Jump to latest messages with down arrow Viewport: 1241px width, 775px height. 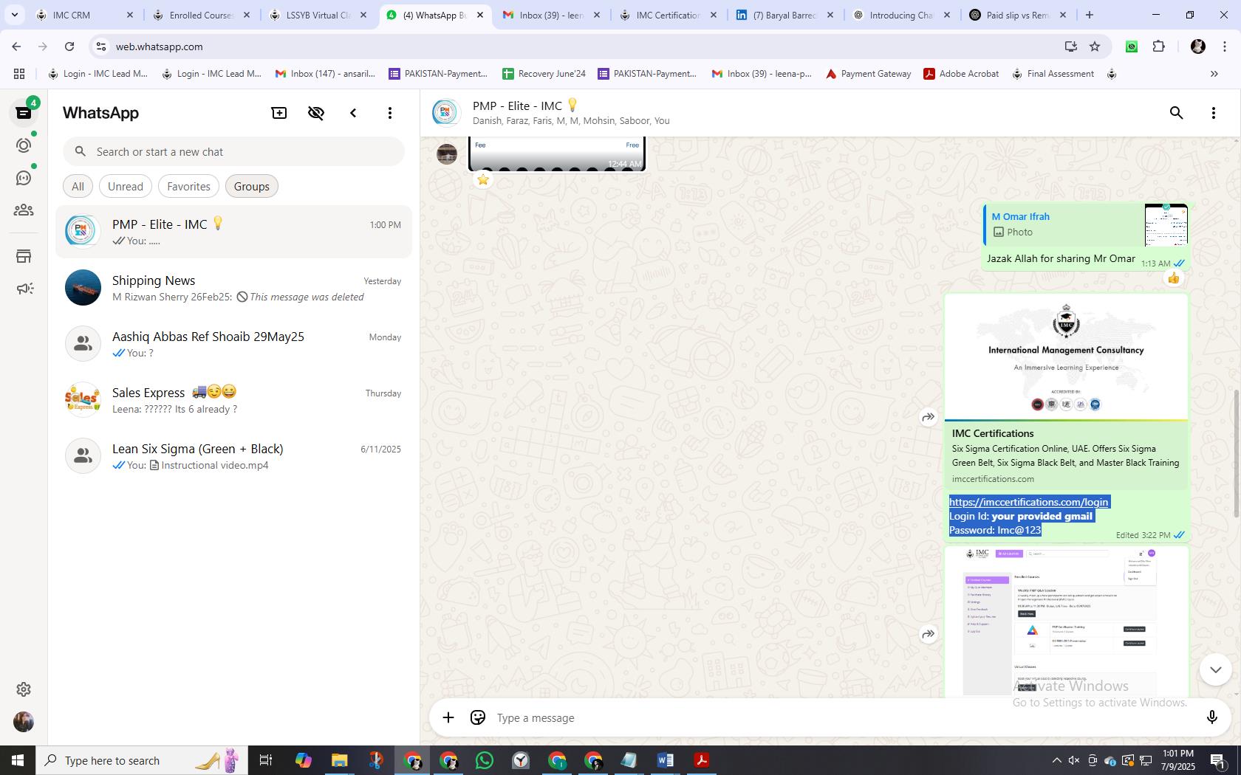(x=1215, y=669)
